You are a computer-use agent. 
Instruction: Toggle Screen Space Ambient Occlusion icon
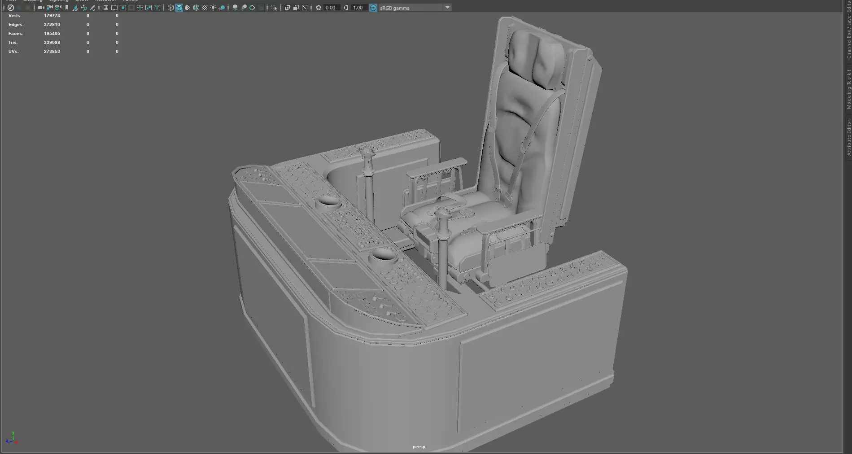(235, 8)
